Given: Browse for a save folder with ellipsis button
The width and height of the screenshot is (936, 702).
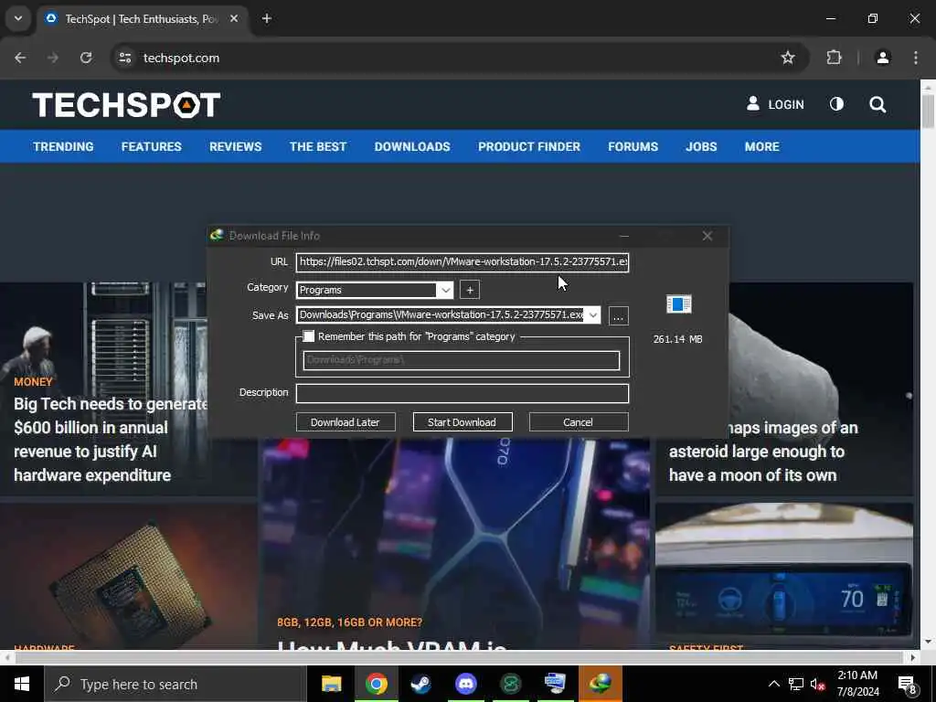Looking at the screenshot, I should tap(619, 315).
